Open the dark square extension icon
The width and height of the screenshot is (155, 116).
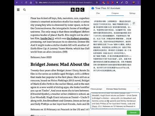[x=117, y=3]
